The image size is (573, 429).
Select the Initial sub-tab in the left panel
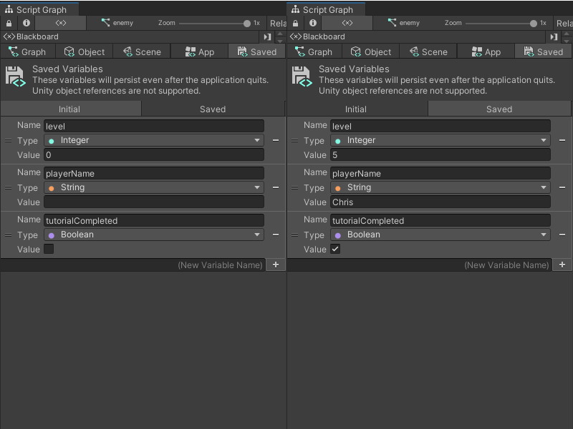tap(69, 109)
